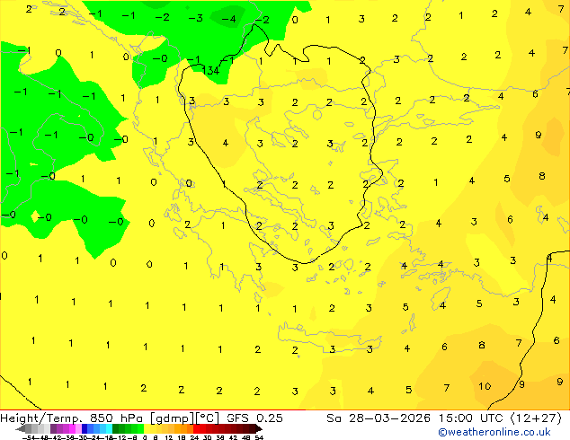
Task: Click the 10 temperature value near the bottom
Action: [485, 386]
